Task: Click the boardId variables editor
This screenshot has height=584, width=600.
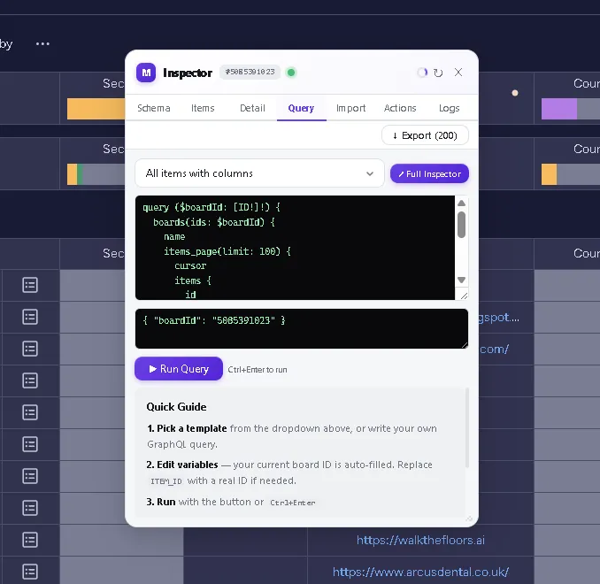Action: [x=302, y=328]
